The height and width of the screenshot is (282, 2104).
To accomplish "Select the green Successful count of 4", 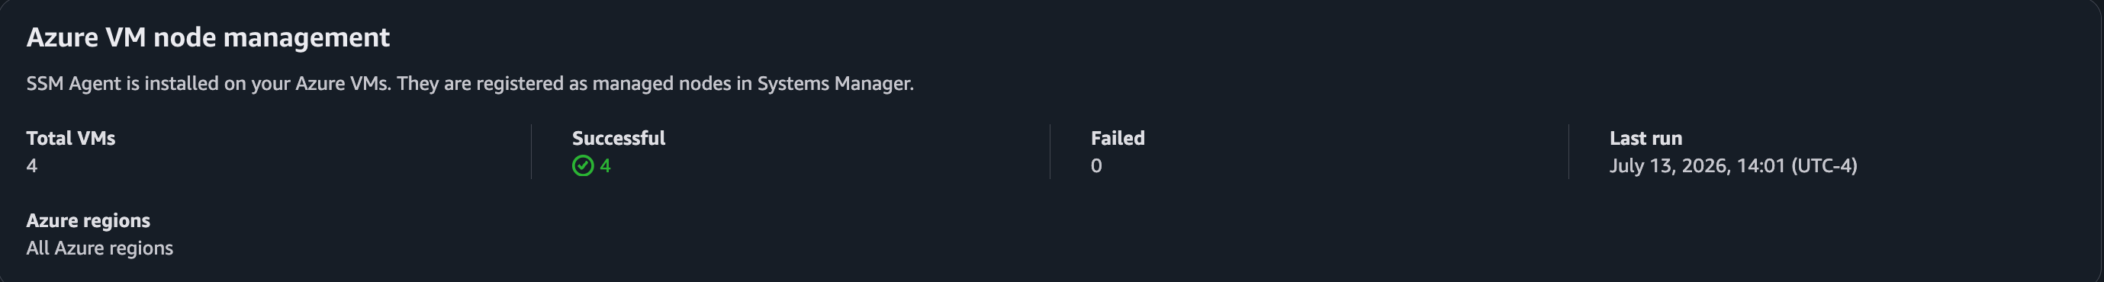I will pyautogui.click(x=605, y=166).
